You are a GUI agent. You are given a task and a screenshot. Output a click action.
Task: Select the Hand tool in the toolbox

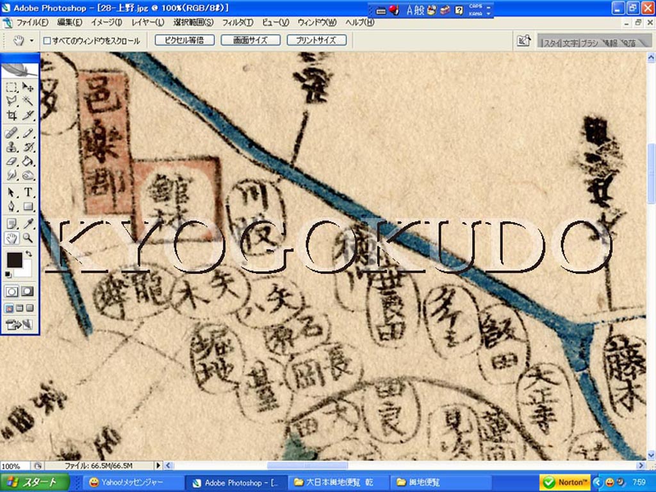pyautogui.click(x=12, y=238)
